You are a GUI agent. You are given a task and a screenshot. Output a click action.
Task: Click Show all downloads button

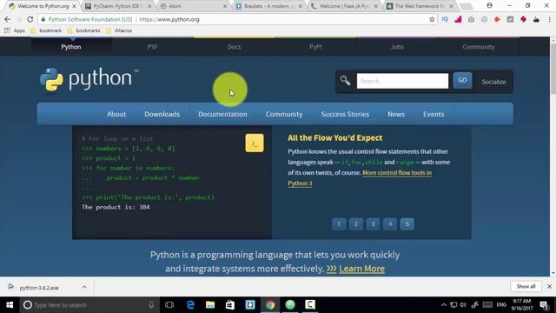pos(526,286)
